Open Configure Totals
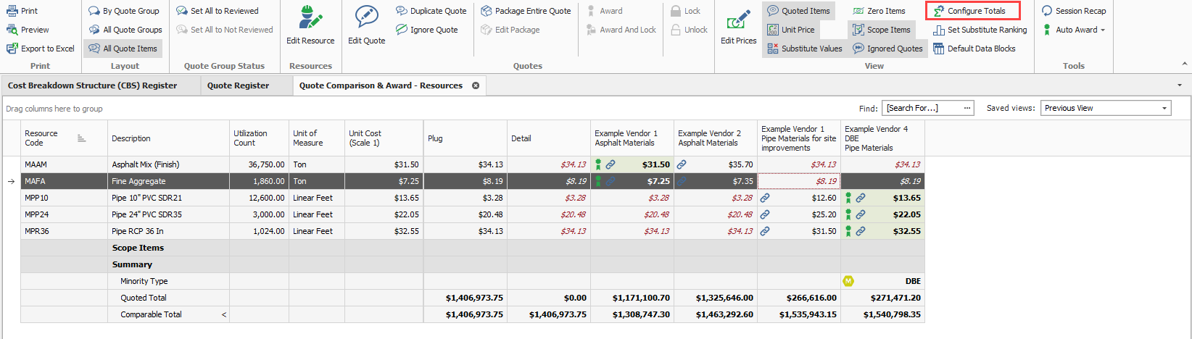Viewport: 1192px width, 339px height. tap(972, 11)
